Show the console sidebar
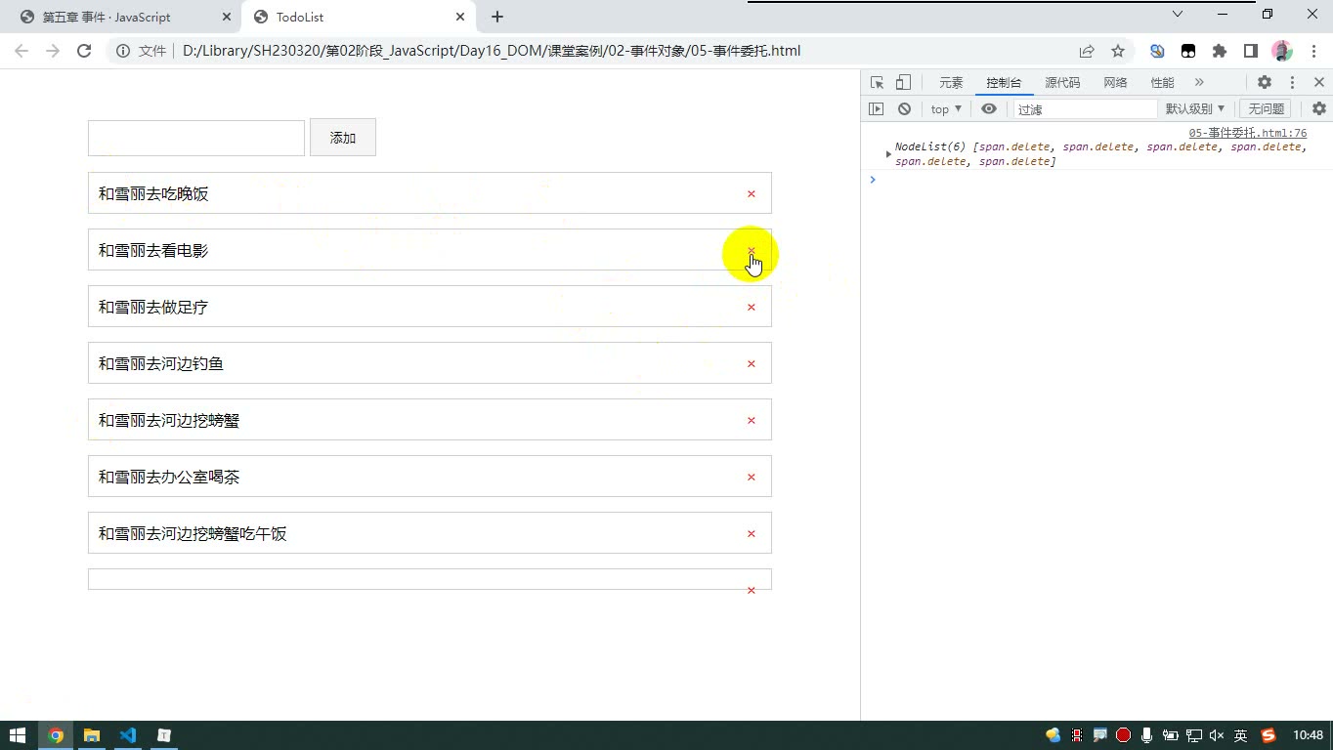This screenshot has height=750, width=1333. pos(876,109)
